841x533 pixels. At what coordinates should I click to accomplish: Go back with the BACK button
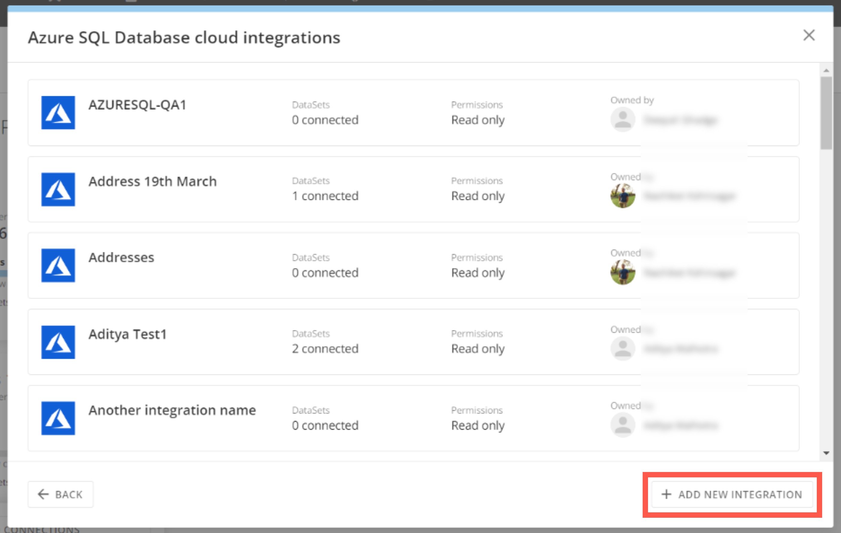point(60,494)
